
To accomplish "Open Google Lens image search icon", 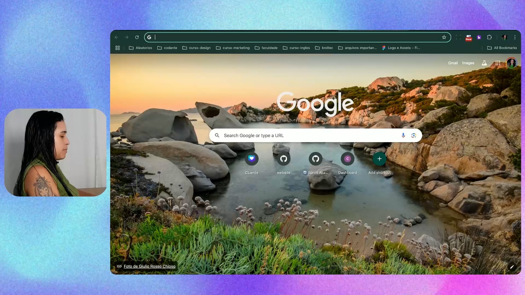I will click(x=414, y=135).
